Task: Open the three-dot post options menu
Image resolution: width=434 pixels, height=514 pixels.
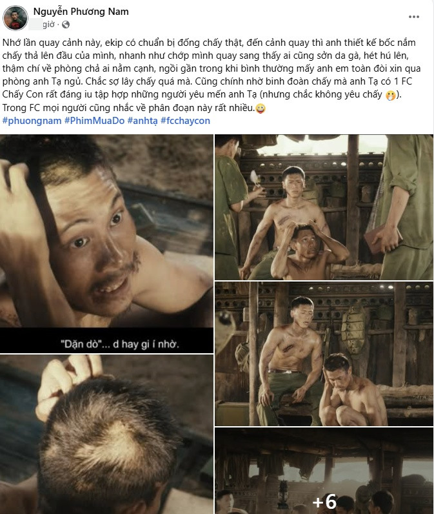Action: 414,17
